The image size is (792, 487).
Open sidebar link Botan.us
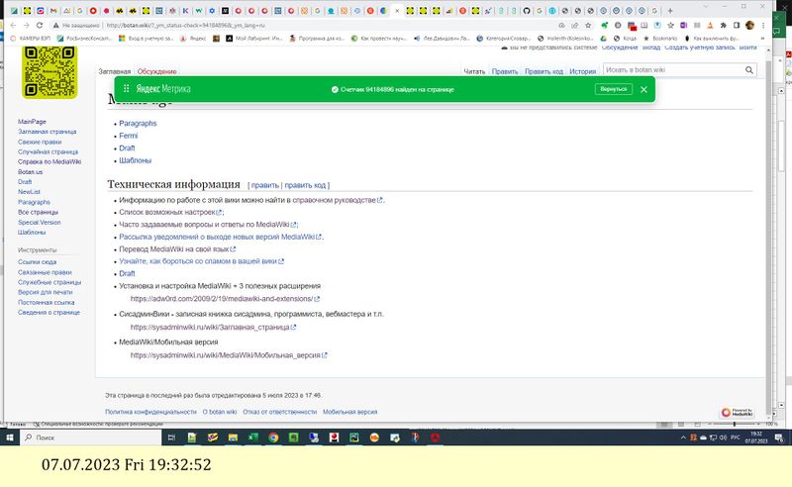pos(31,172)
